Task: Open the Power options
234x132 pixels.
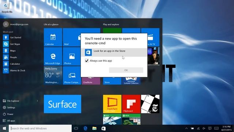Action: pos(8,114)
